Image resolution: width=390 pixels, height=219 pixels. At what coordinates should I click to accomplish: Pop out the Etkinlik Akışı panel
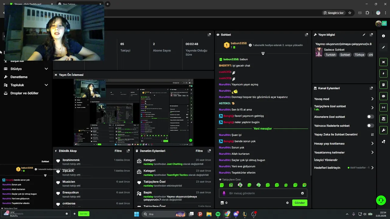click(128, 151)
